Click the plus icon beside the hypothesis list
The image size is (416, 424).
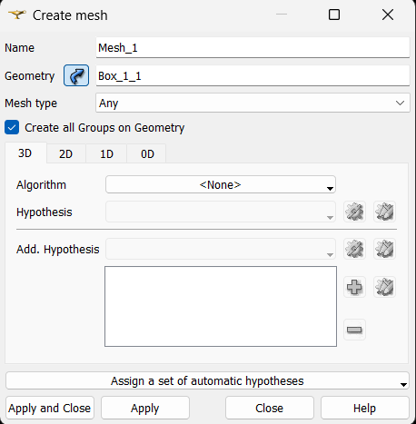point(354,287)
